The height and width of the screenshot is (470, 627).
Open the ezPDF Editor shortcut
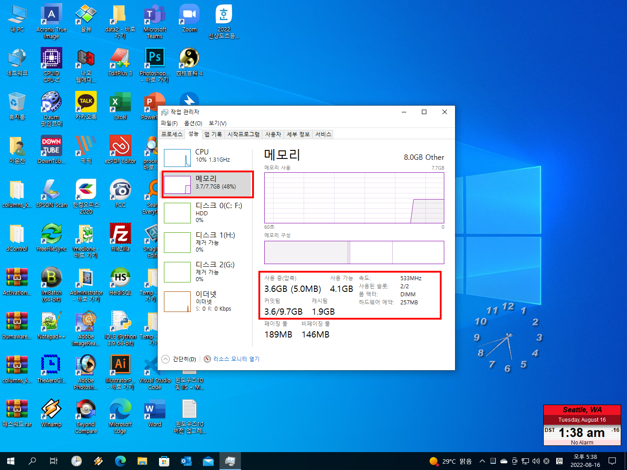coord(120,150)
